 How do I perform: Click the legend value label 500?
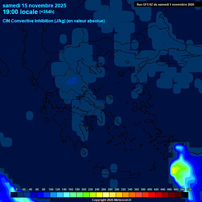coord(183,189)
